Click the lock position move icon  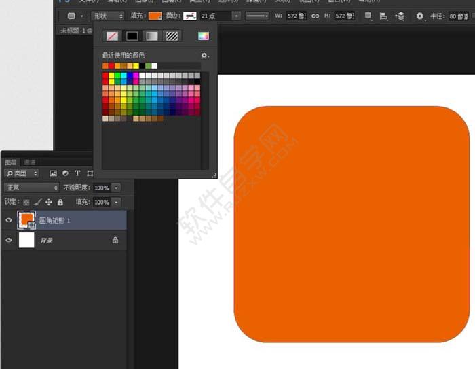[x=49, y=202]
